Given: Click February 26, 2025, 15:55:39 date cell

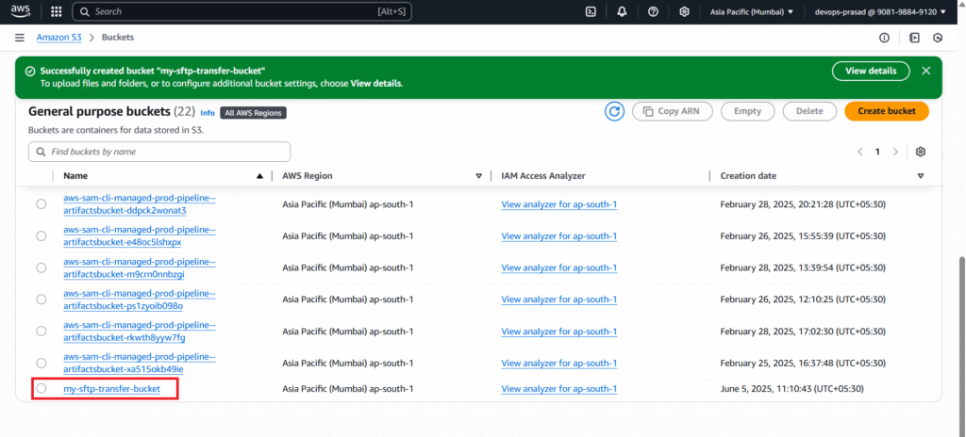Looking at the screenshot, I should pyautogui.click(x=803, y=236).
